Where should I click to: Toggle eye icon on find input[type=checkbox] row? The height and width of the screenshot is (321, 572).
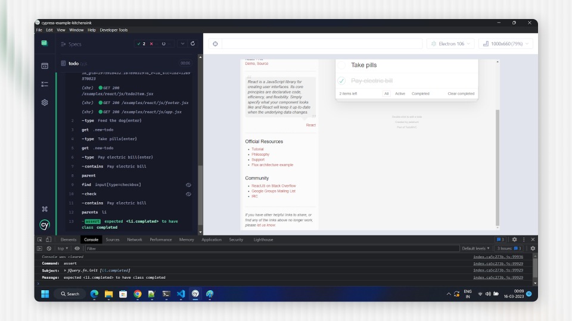[x=188, y=185]
